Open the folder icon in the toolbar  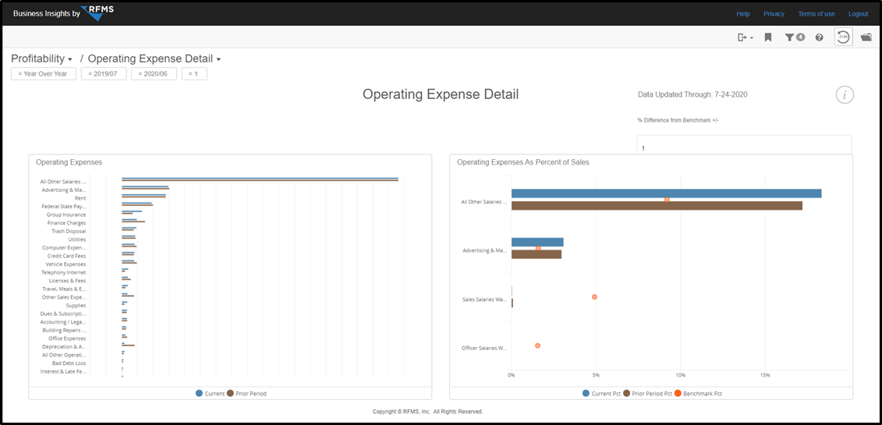(x=866, y=37)
